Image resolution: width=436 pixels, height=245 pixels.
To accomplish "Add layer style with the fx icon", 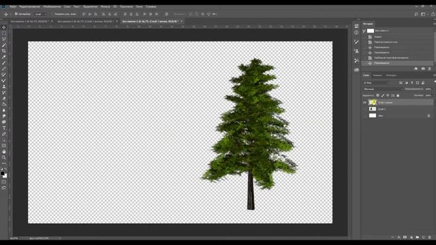I will click(399, 238).
